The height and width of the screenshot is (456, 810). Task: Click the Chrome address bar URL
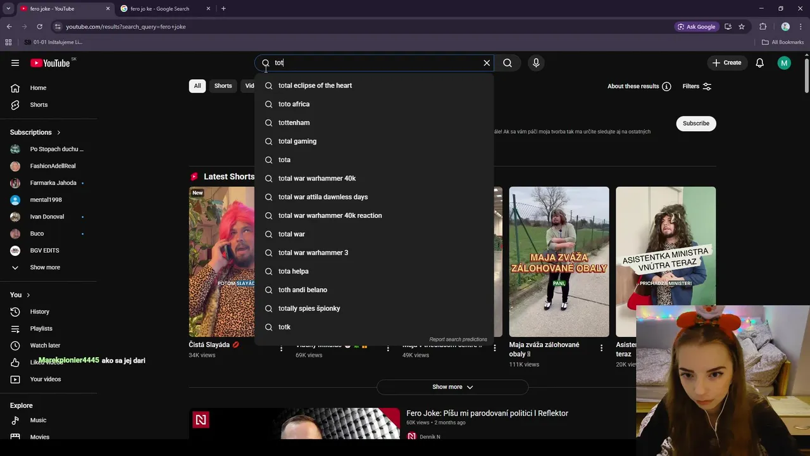[x=126, y=27]
